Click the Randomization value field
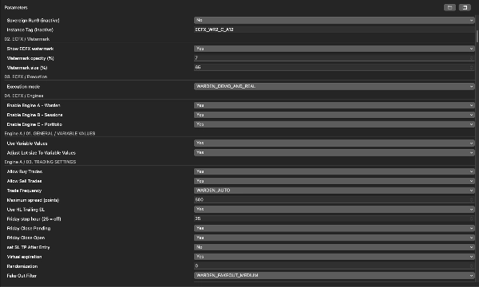 click(335, 266)
